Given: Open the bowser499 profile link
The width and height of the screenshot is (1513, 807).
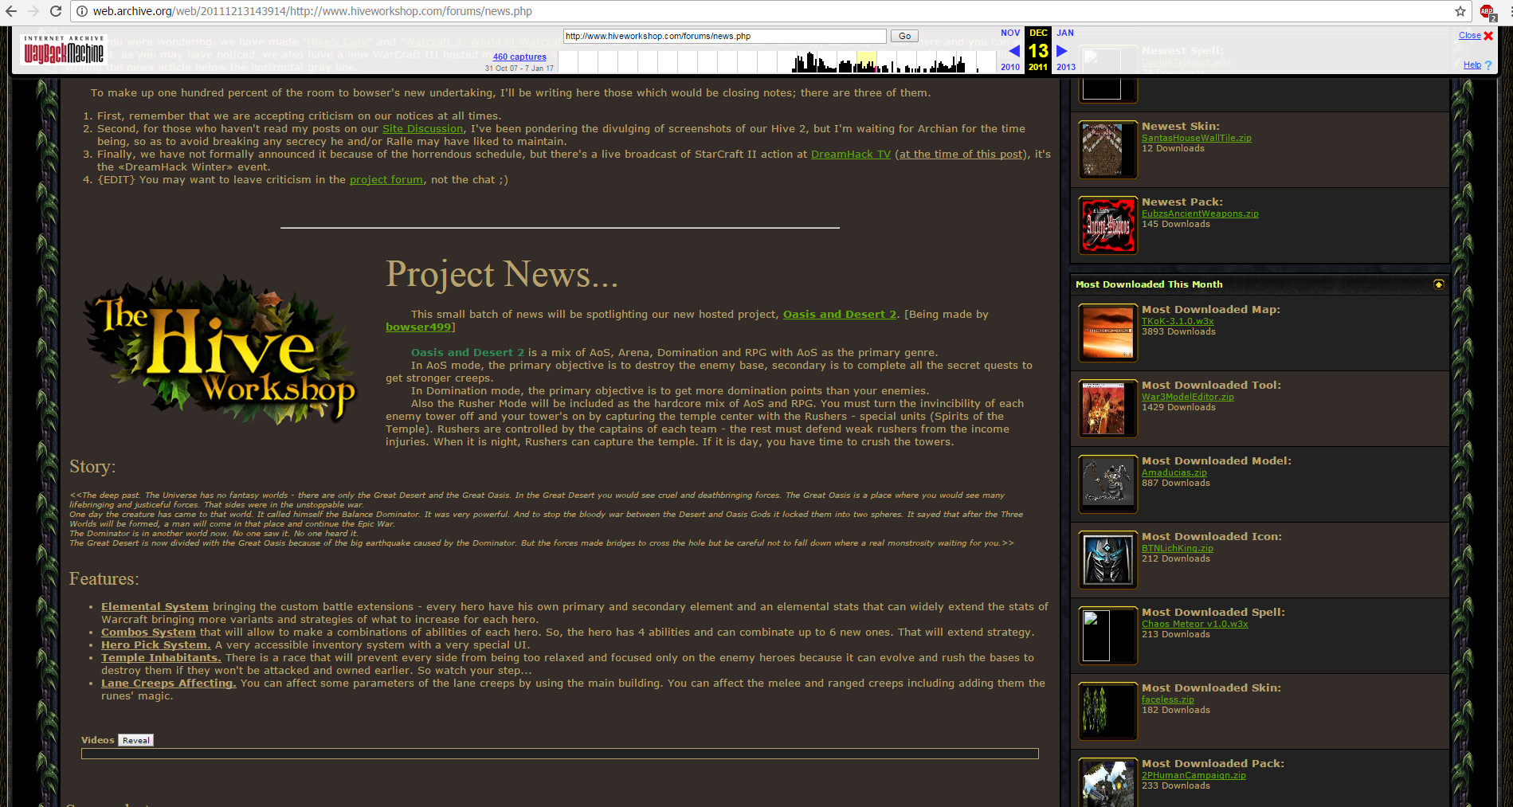Looking at the screenshot, I should [418, 327].
